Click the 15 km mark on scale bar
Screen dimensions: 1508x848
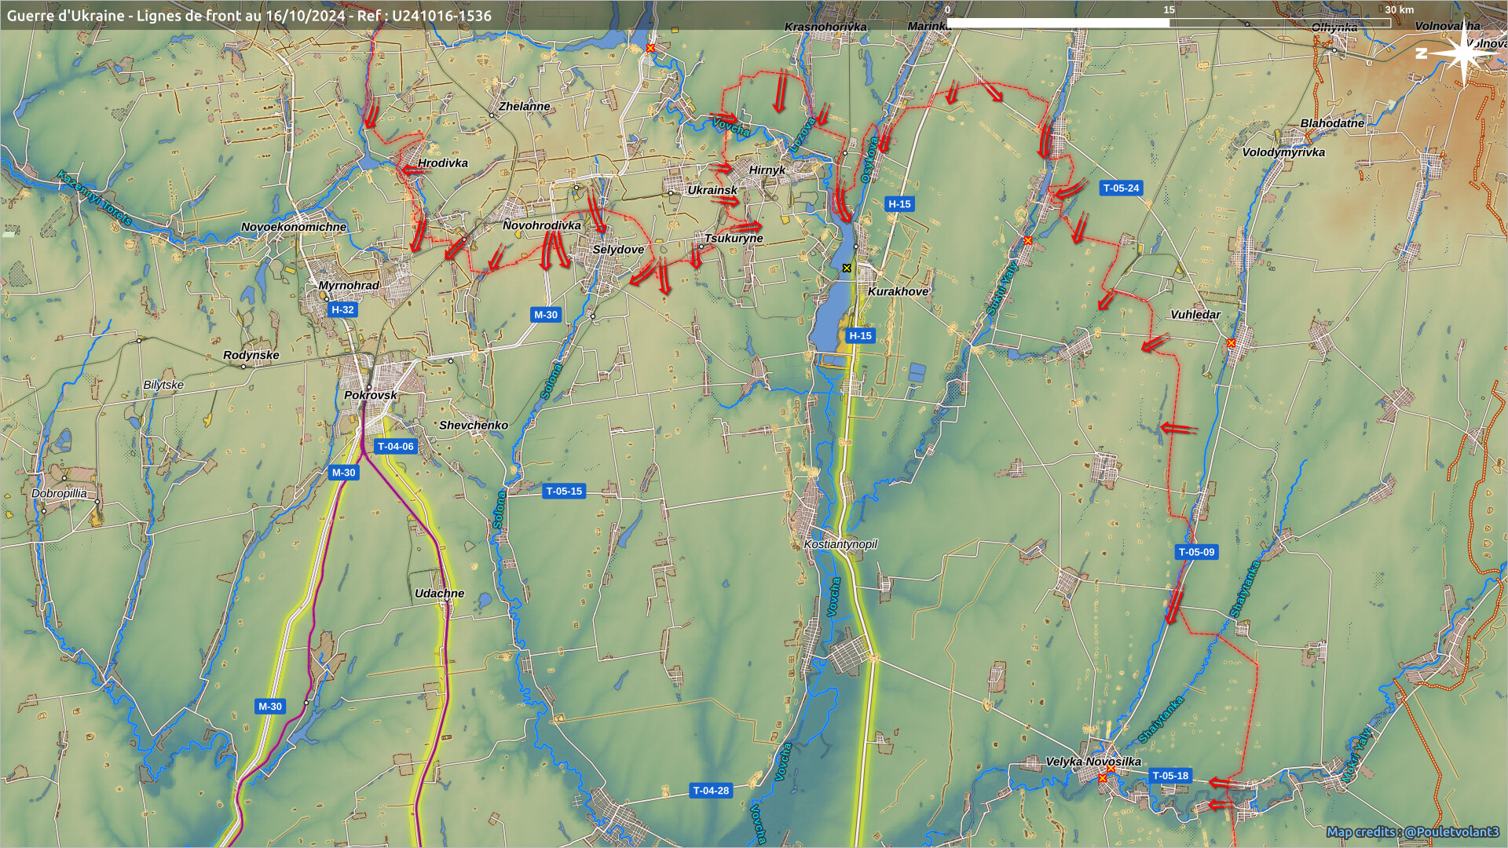pos(1169,10)
